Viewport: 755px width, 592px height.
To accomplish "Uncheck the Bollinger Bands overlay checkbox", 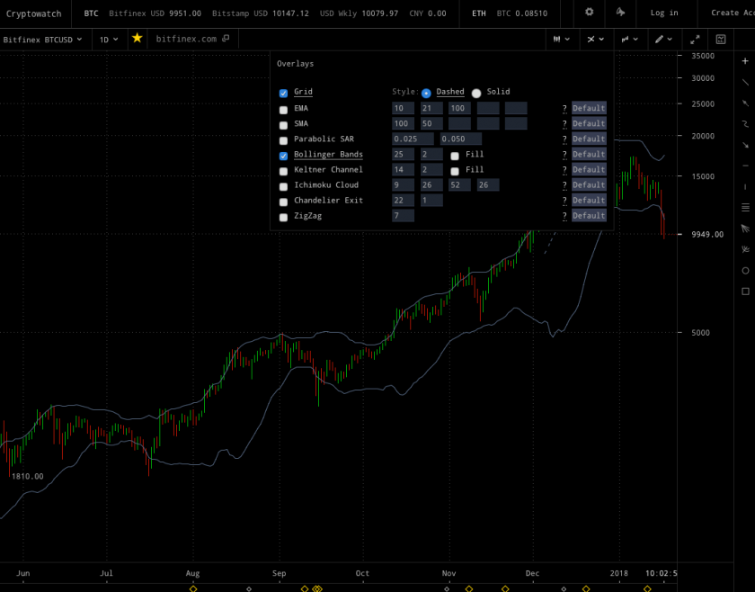I will tap(284, 155).
